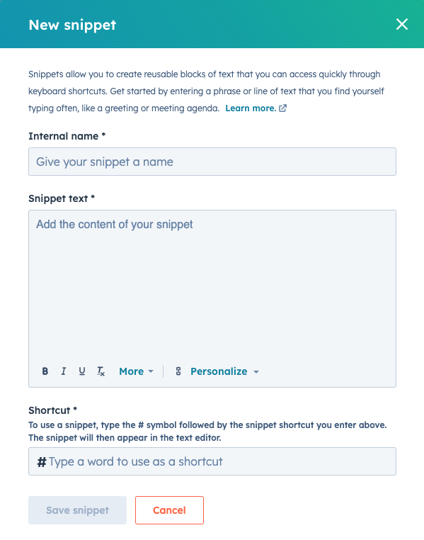
Task: Click into the snippet content text area
Action: pos(212,286)
